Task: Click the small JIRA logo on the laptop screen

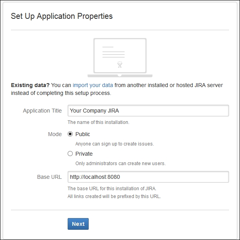Action: point(120,64)
